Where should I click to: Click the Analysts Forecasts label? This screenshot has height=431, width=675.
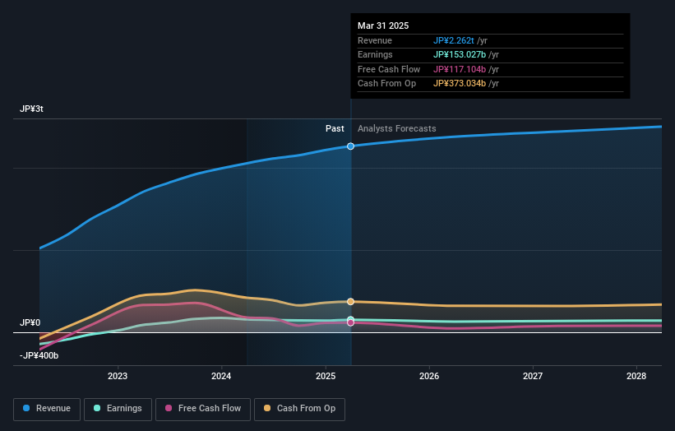pyautogui.click(x=396, y=129)
